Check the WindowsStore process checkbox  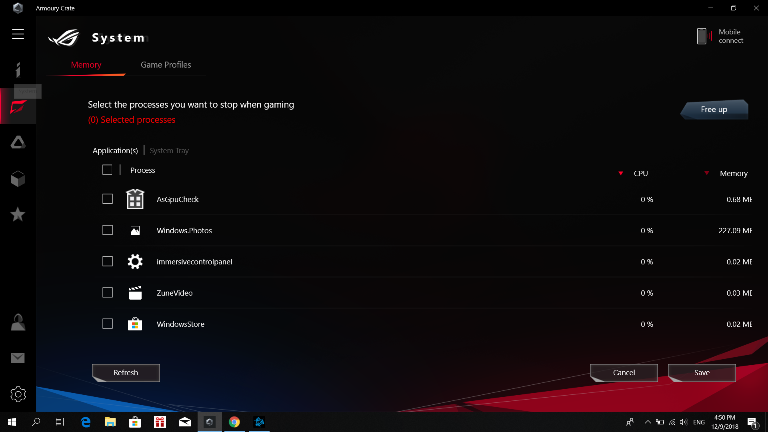click(108, 324)
